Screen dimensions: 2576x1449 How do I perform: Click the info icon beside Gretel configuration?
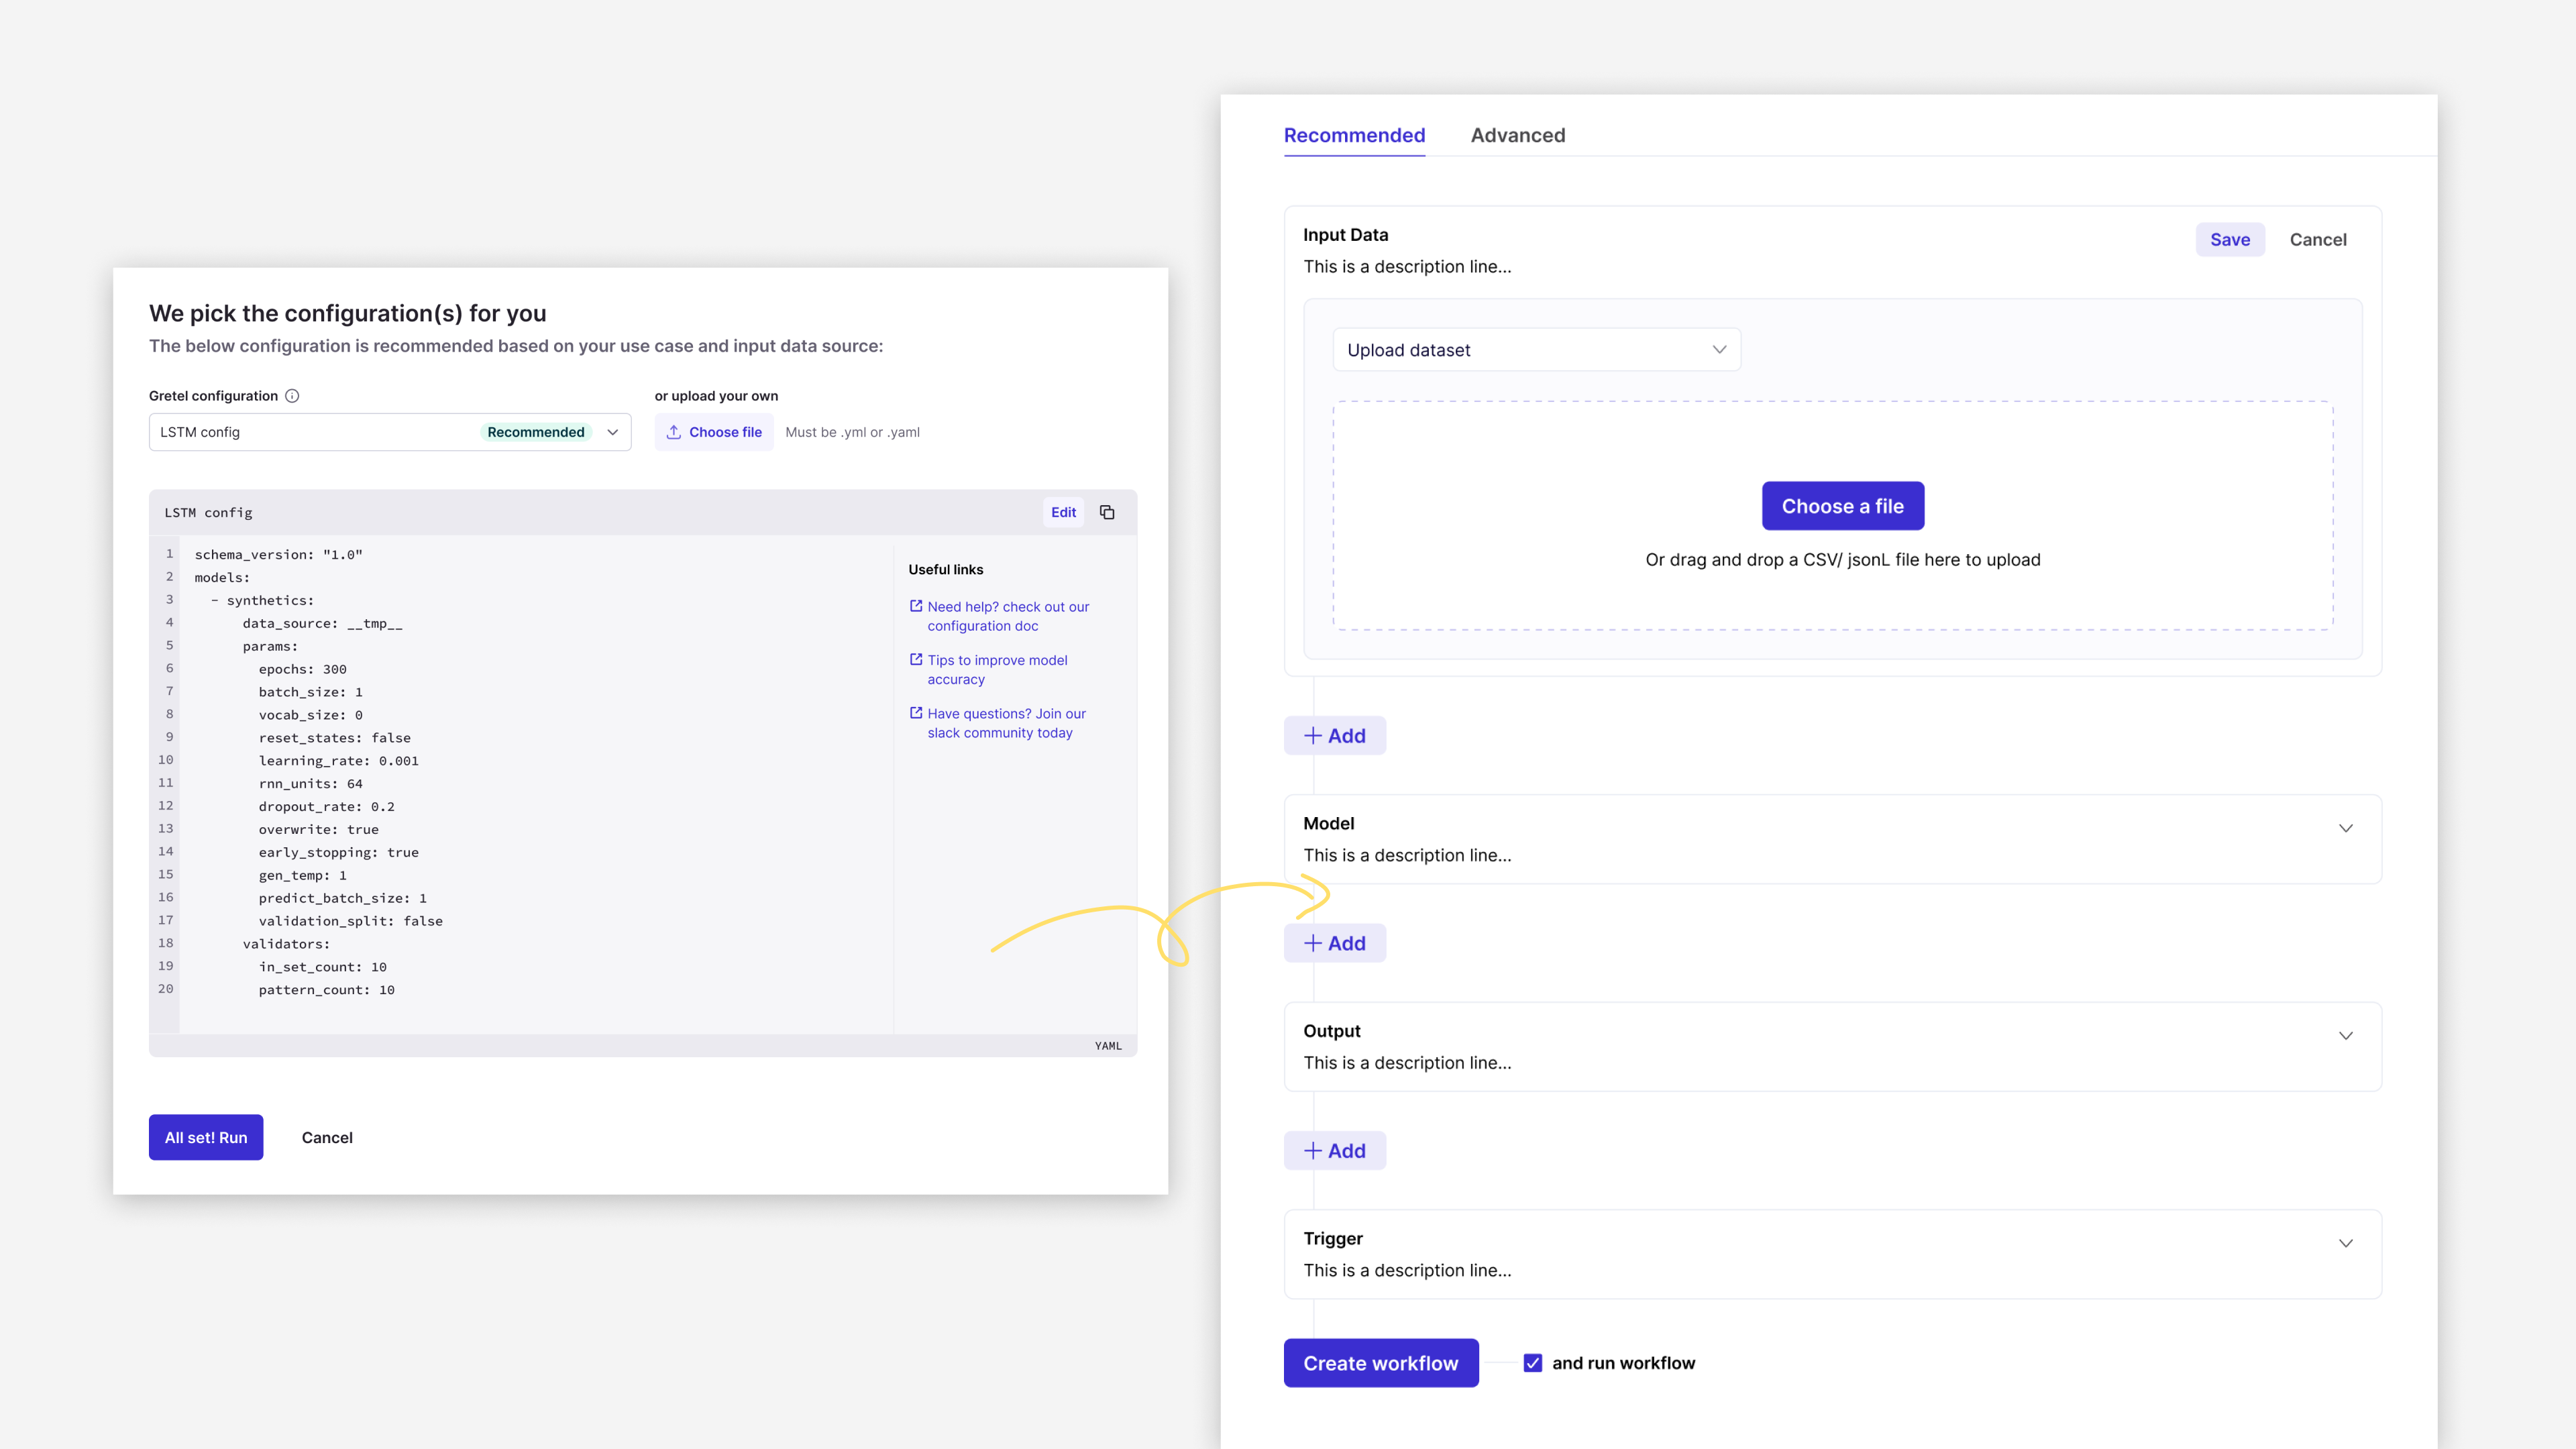(292, 396)
